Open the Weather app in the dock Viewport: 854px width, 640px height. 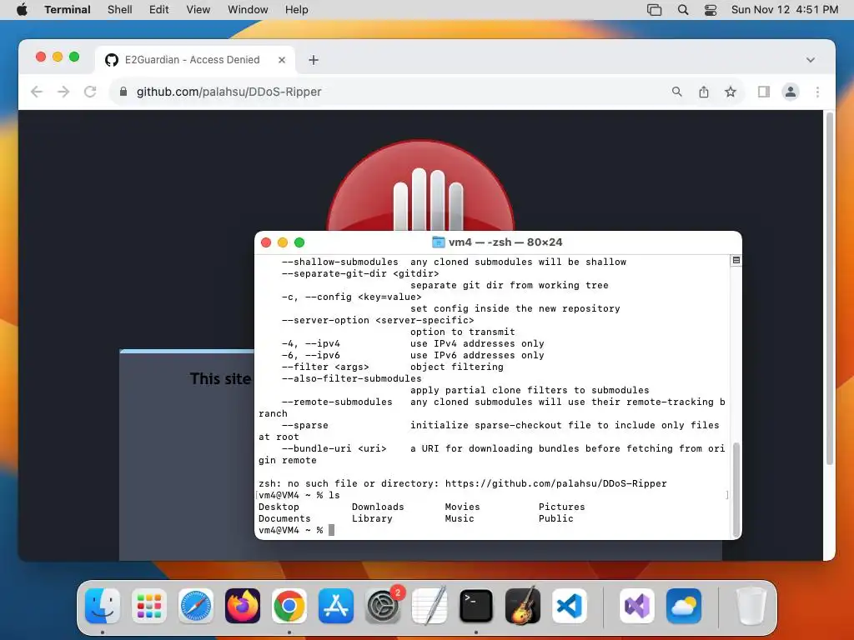coord(684,606)
